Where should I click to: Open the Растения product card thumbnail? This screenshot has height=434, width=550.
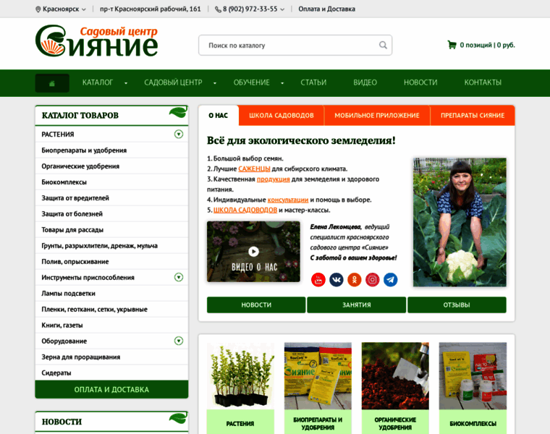tap(240, 376)
